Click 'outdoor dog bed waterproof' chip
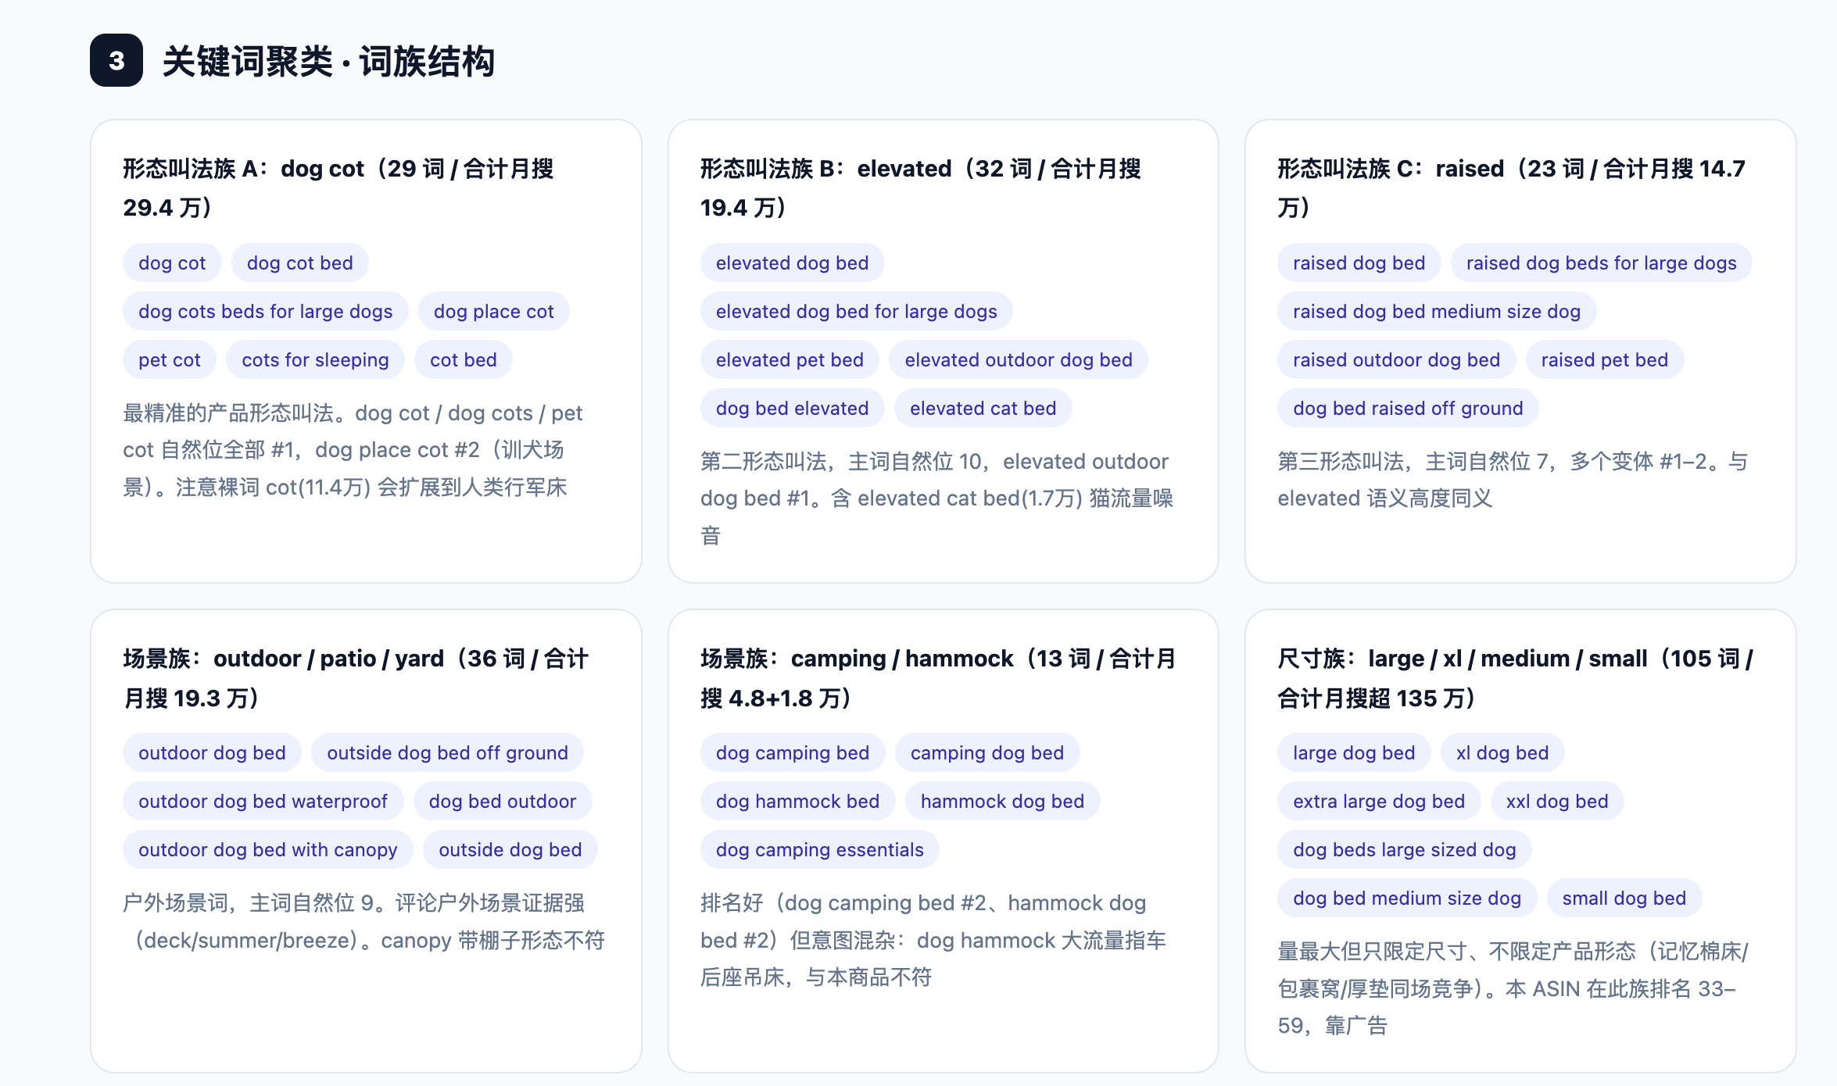The width and height of the screenshot is (1837, 1086). click(x=263, y=802)
